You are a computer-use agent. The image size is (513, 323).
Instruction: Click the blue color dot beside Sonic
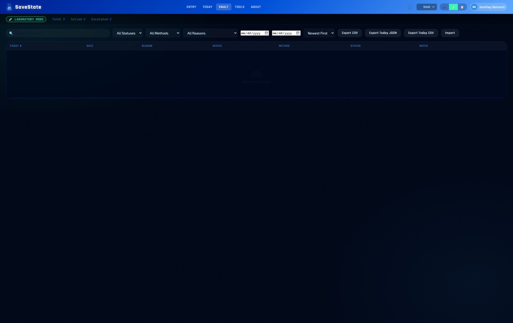pyautogui.click(x=420, y=7)
